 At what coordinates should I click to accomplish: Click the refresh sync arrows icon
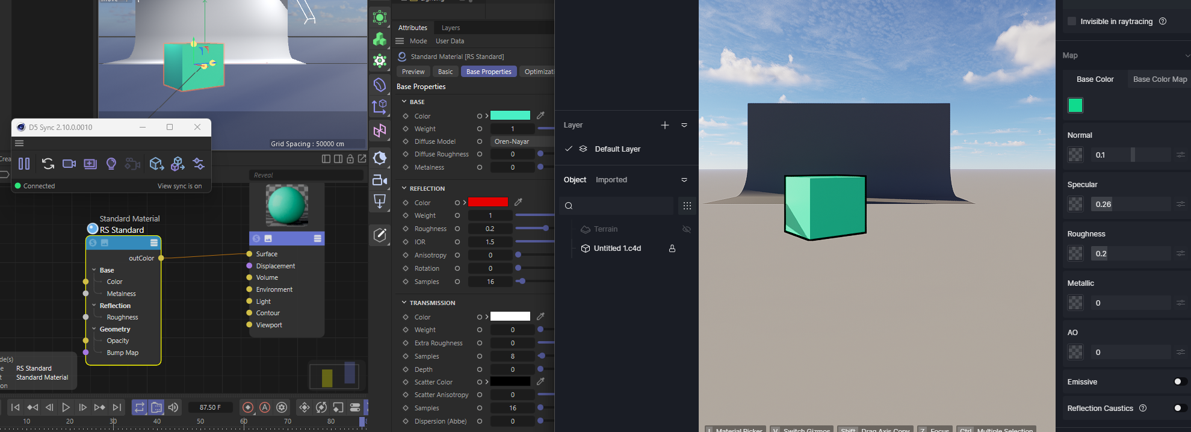48,164
